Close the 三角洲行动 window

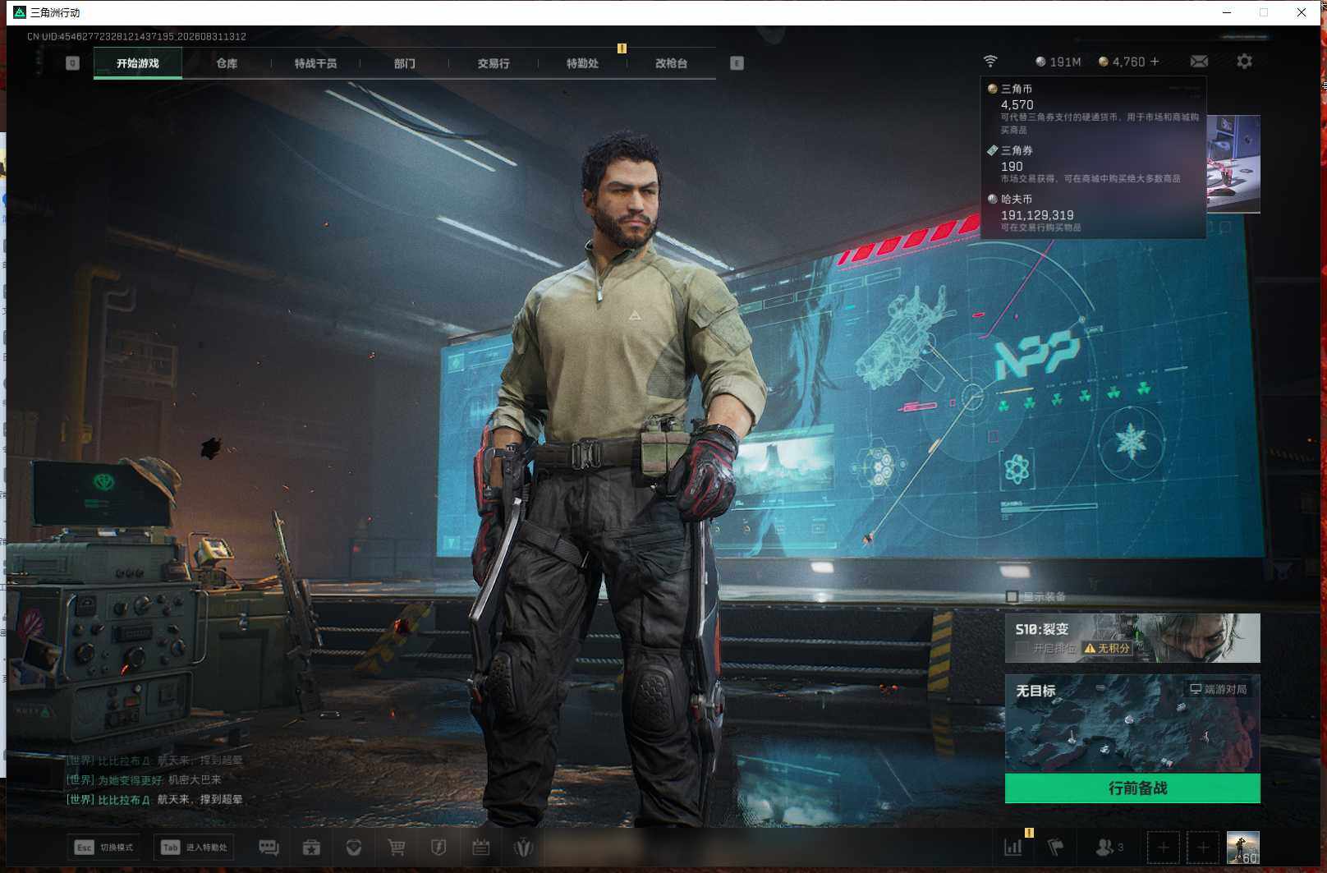pyautogui.click(x=1302, y=12)
